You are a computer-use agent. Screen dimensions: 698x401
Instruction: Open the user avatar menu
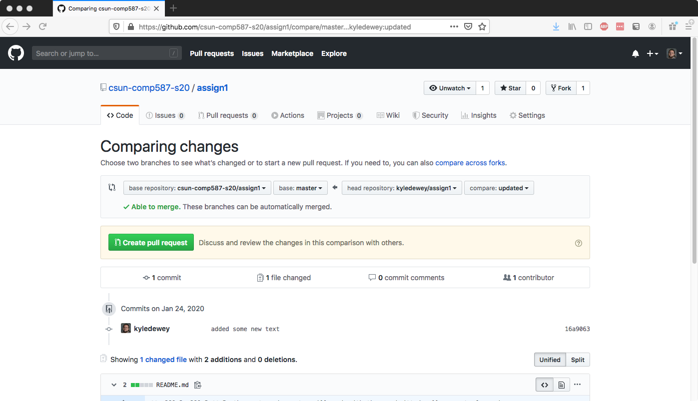[675, 53]
